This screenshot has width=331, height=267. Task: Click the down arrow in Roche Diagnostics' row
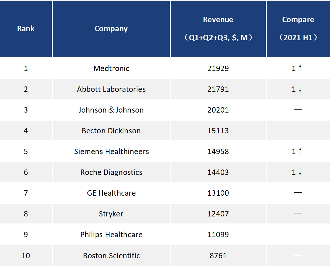pyautogui.click(x=300, y=172)
